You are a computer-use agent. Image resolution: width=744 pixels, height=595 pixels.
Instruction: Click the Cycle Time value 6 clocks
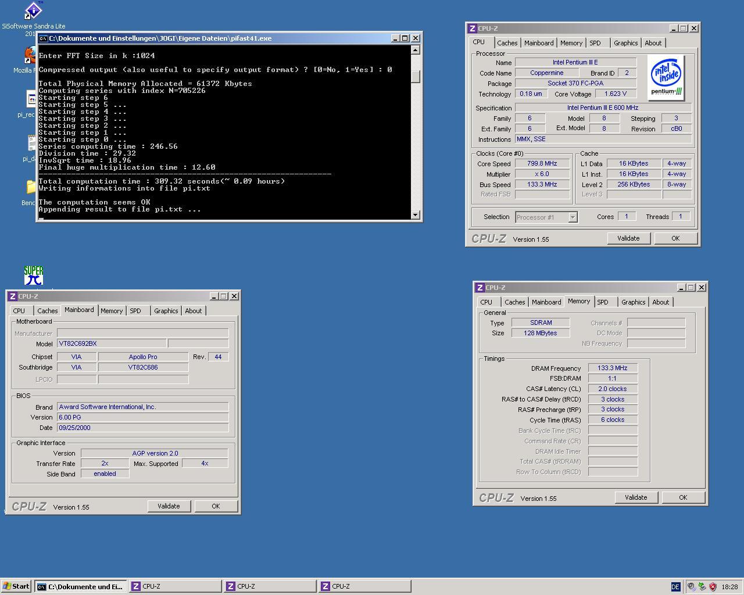pyautogui.click(x=613, y=420)
